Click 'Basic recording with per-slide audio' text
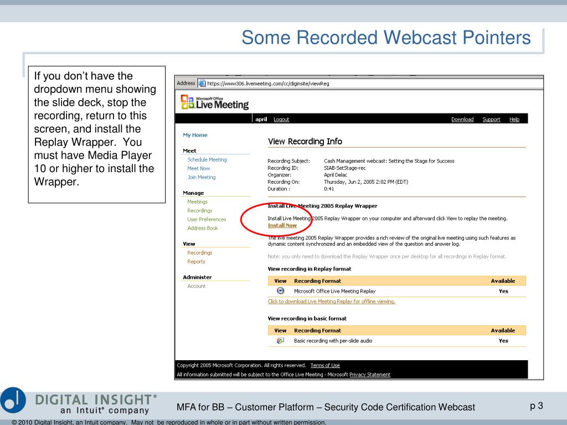The width and height of the screenshot is (567, 425). (333, 340)
